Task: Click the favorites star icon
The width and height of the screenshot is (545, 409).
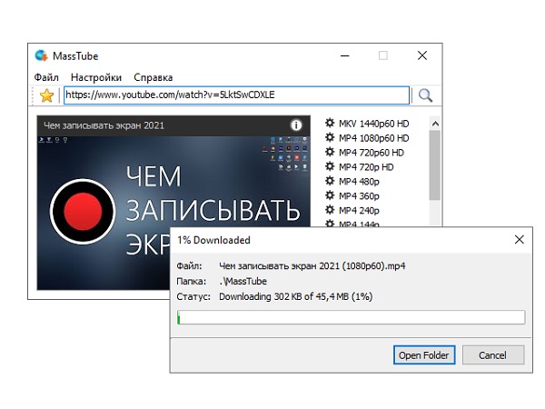Action: point(46,95)
